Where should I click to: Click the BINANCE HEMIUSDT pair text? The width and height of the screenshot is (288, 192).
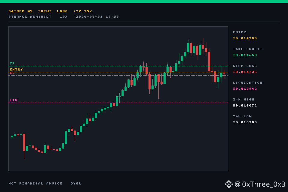(30, 17)
